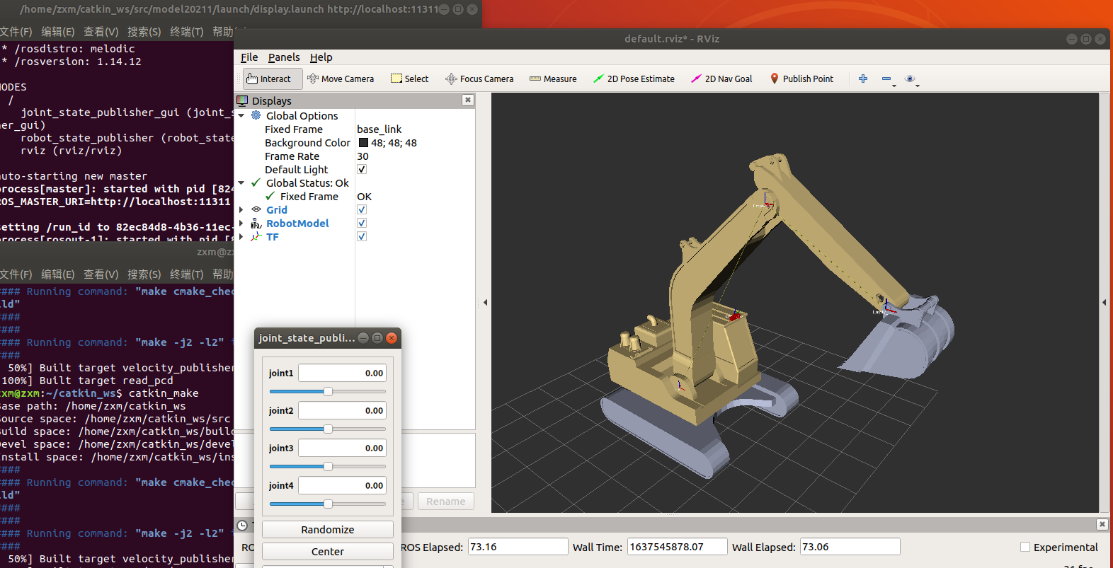Click the Grid display icon
This screenshot has height=568, width=1113.
point(256,209)
